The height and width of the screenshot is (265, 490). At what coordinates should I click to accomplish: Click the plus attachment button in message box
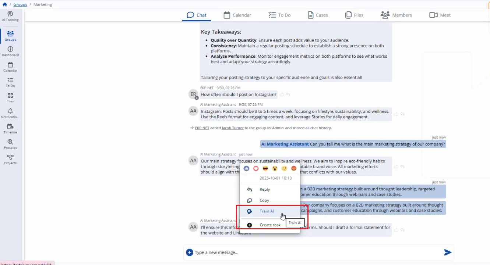189,252
